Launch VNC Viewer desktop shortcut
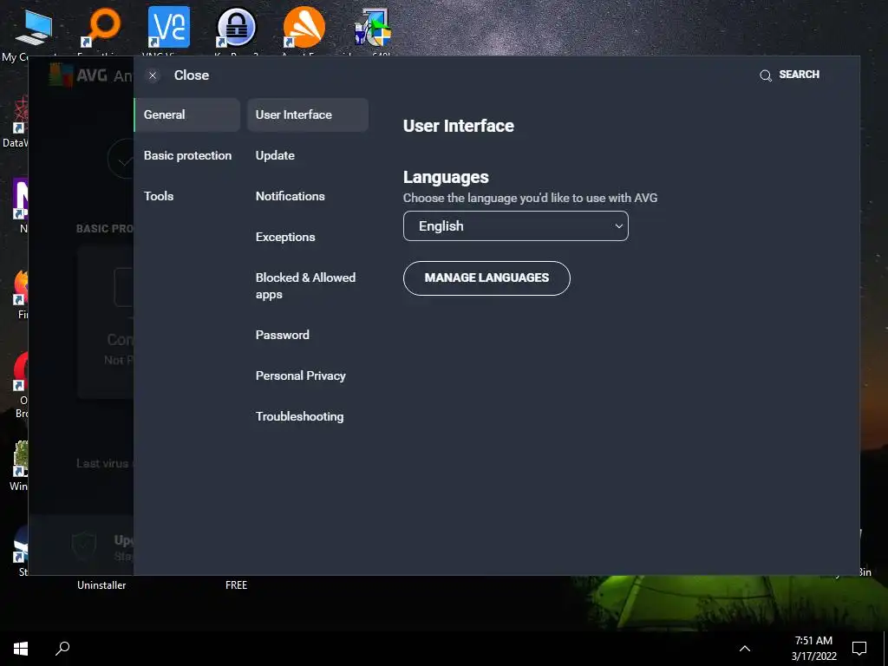 [169, 27]
